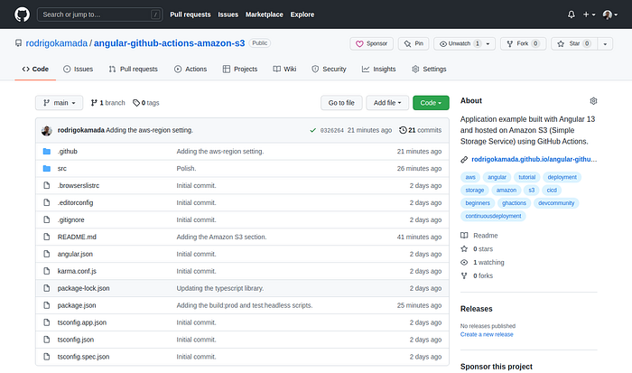632x373 pixels.
Task: Open the tsconfig.spec.json file
Action: click(83, 357)
